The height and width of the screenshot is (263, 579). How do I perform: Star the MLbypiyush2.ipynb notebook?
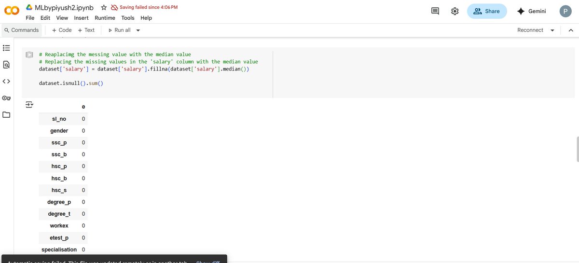point(104,8)
